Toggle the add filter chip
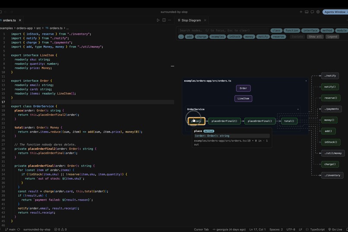The height and width of the screenshot is (232, 348). [189, 37]
